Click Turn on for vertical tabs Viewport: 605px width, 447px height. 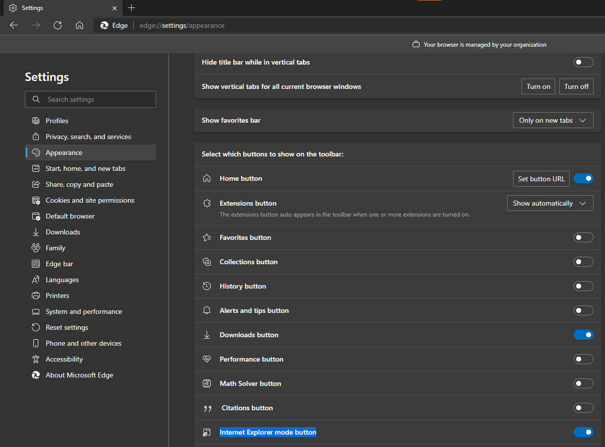coord(538,86)
